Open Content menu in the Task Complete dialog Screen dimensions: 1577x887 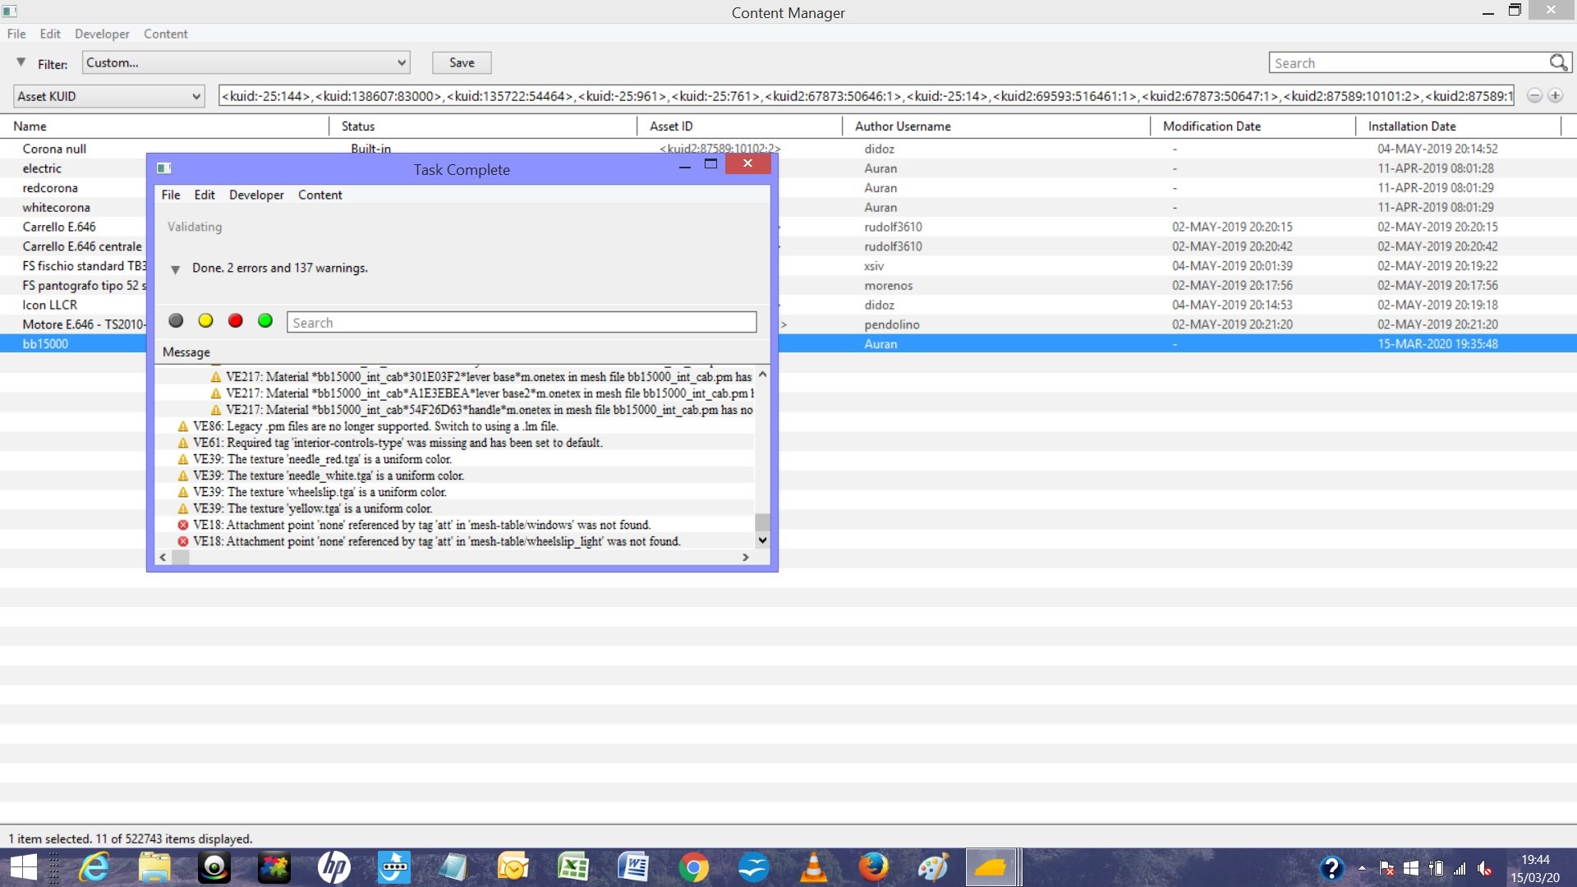click(320, 195)
